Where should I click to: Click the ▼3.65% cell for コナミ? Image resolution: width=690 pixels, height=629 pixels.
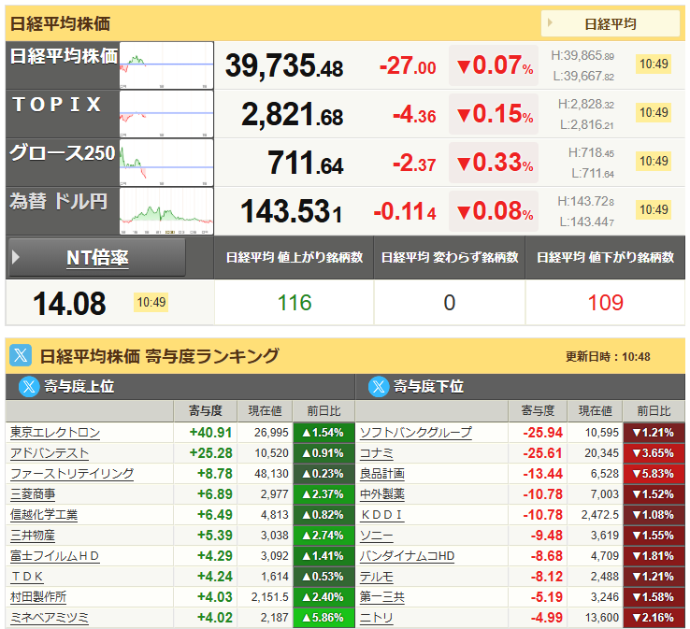pyautogui.click(x=654, y=453)
